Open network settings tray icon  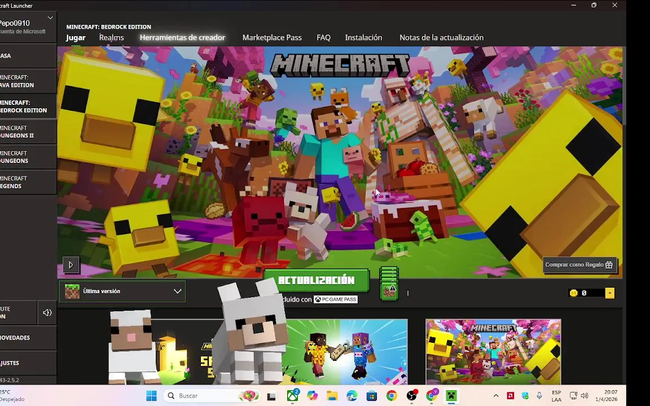point(573,396)
